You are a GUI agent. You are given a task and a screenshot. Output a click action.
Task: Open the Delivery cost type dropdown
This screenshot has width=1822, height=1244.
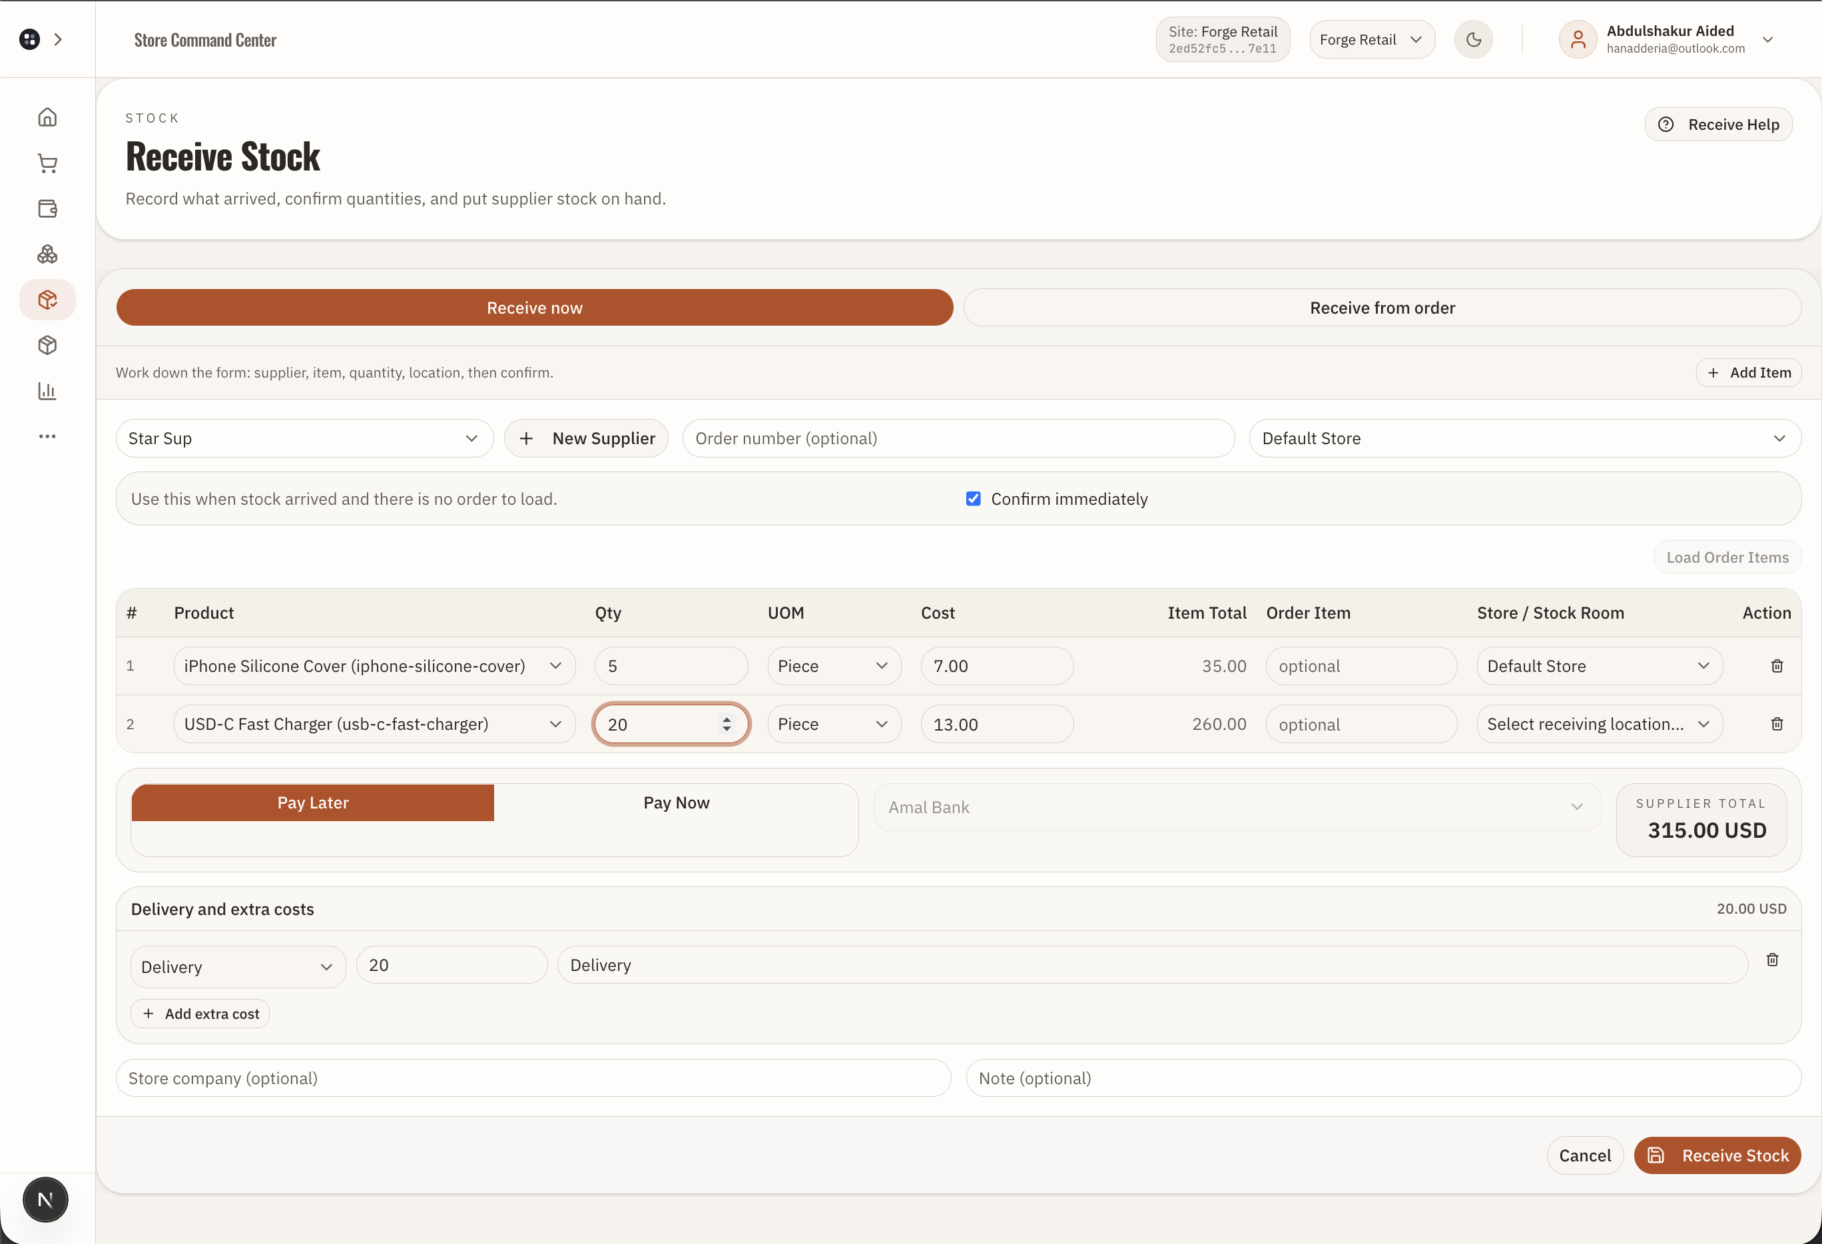click(x=238, y=966)
